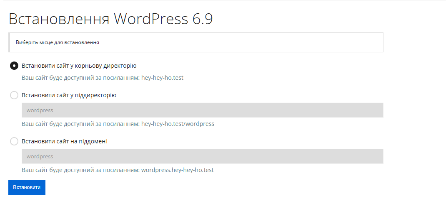Click label 'Встановити сайт у корньову директорію'
Viewport: 446px width, 219px height.
click(79, 66)
